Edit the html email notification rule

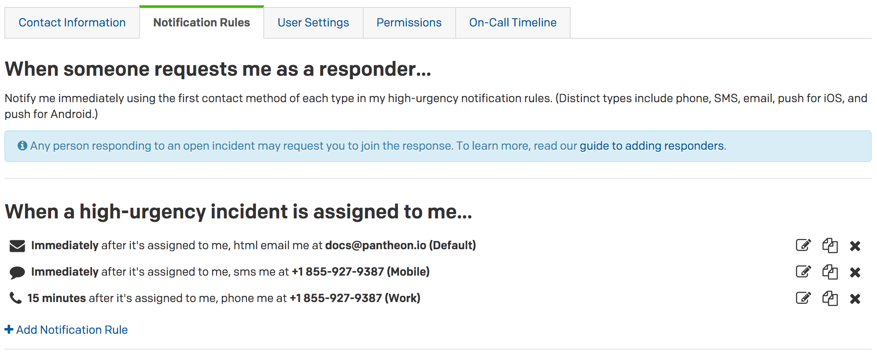coord(803,246)
